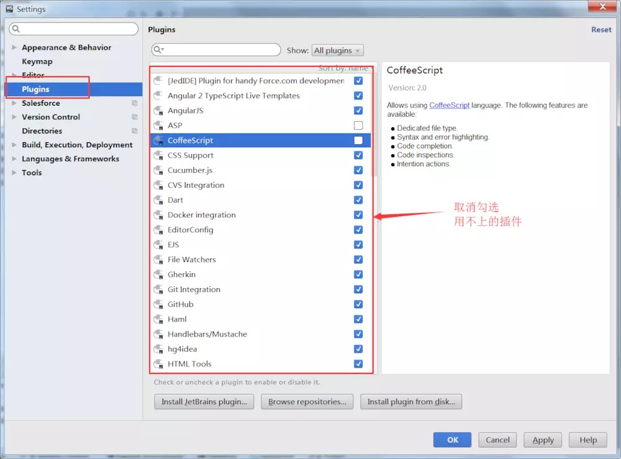Viewport: 621px width, 459px height.
Task: Uncheck the AngularJS plugin checkbox
Action: pyautogui.click(x=358, y=111)
